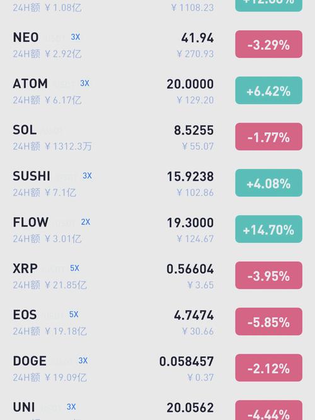This screenshot has height=420, width=315.
Task: Click the -2.12% change button for DOGE
Action: tap(269, 368)
